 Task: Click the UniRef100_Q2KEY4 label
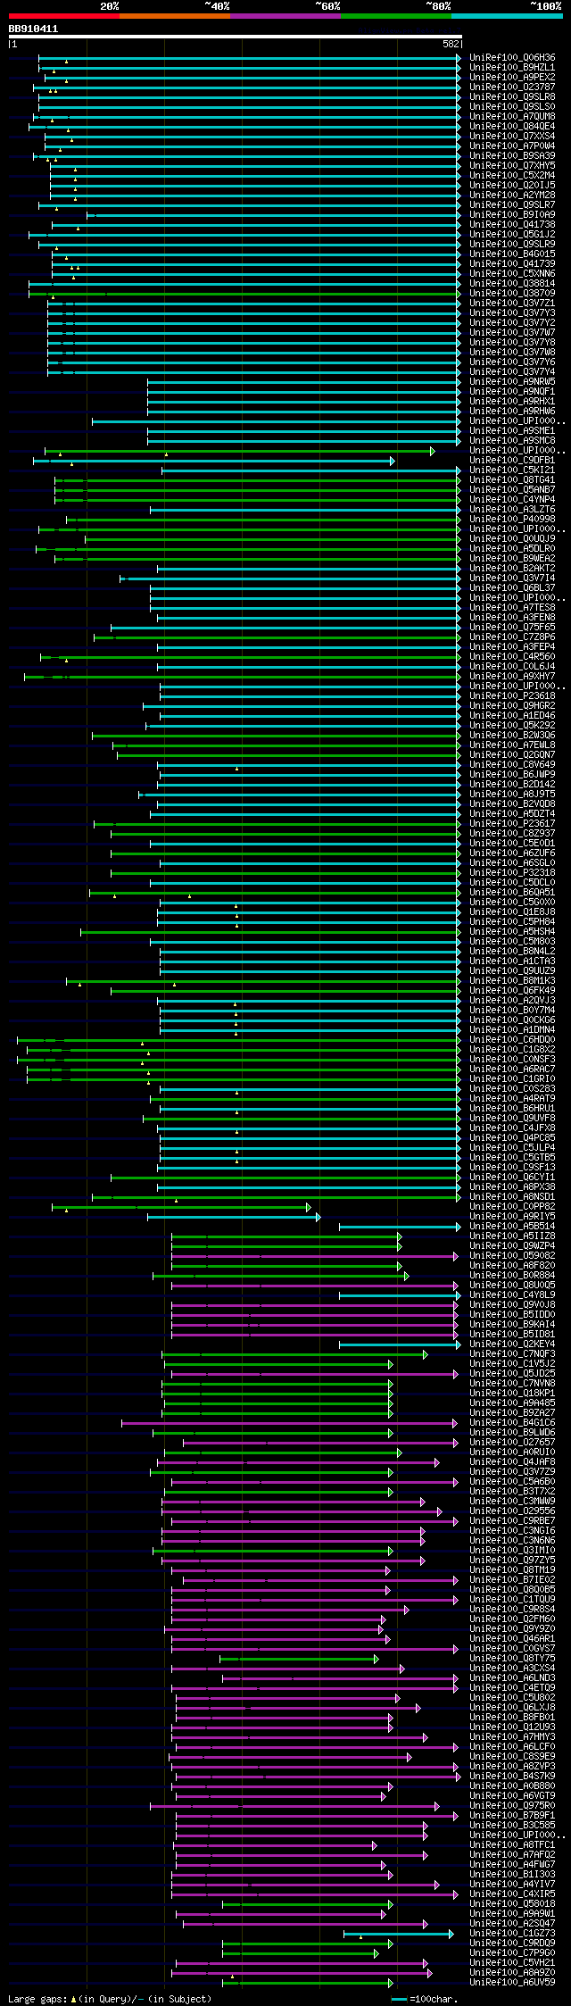point(512,1344)
